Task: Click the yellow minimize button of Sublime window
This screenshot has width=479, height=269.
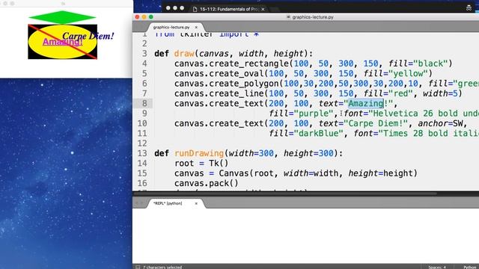Action: click(144, 17)
